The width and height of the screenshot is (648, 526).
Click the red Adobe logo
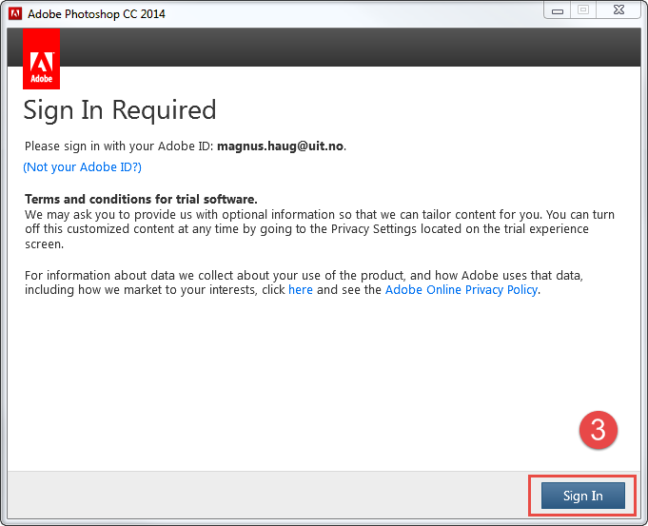(x=41, y=59)
